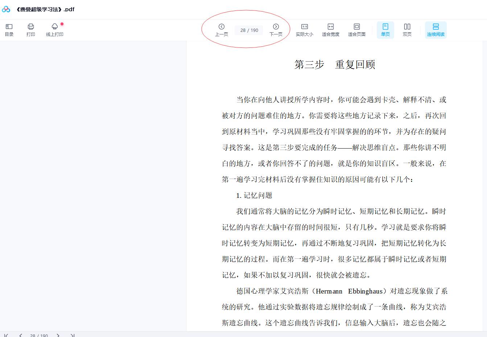Click 实际大小 to view actual size
Viewport: 487px width, 337px height.
(305, 30)
